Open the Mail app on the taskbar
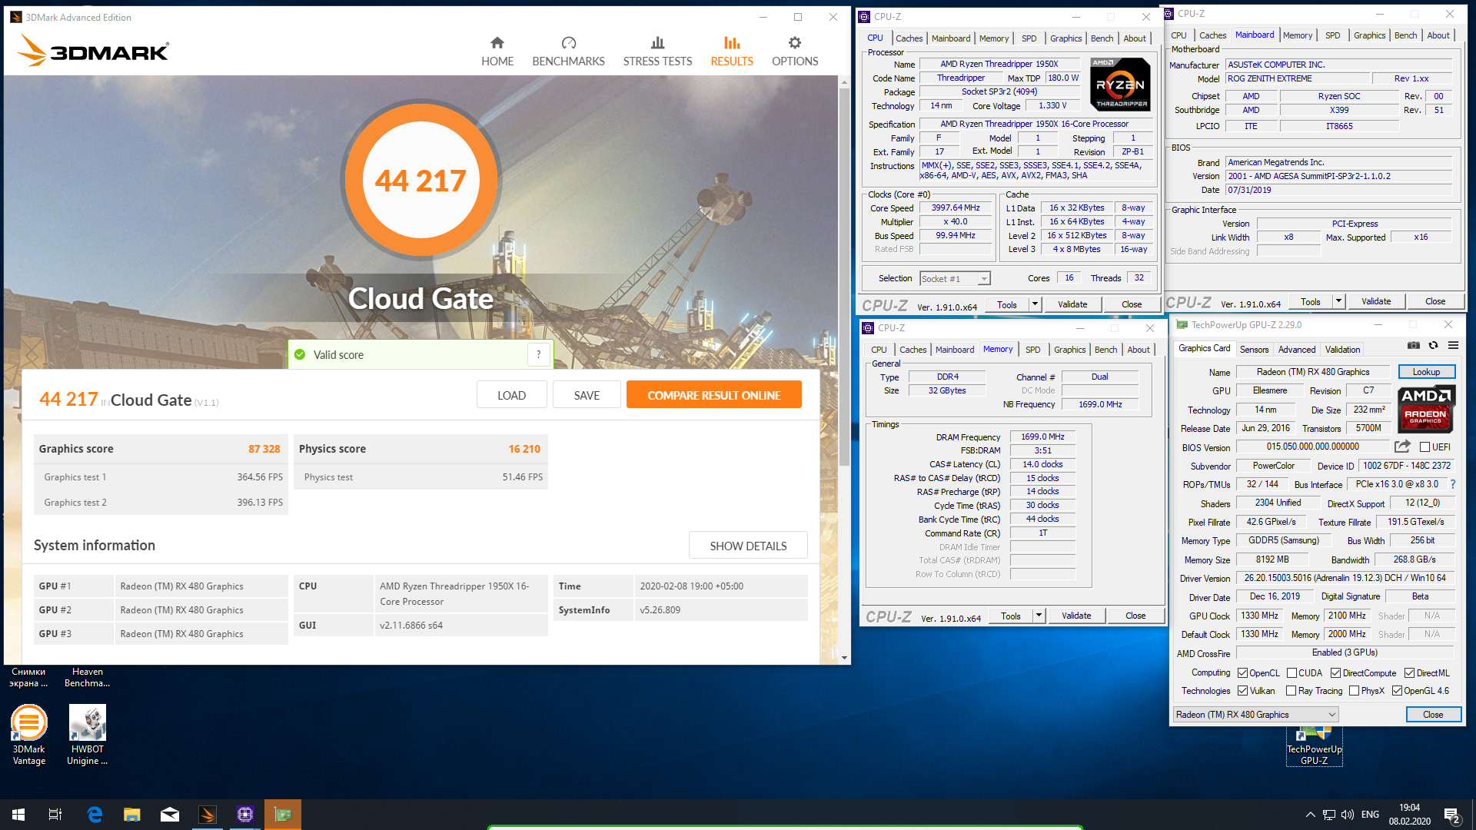1476x830 pixels. click(x=170, y=815)
